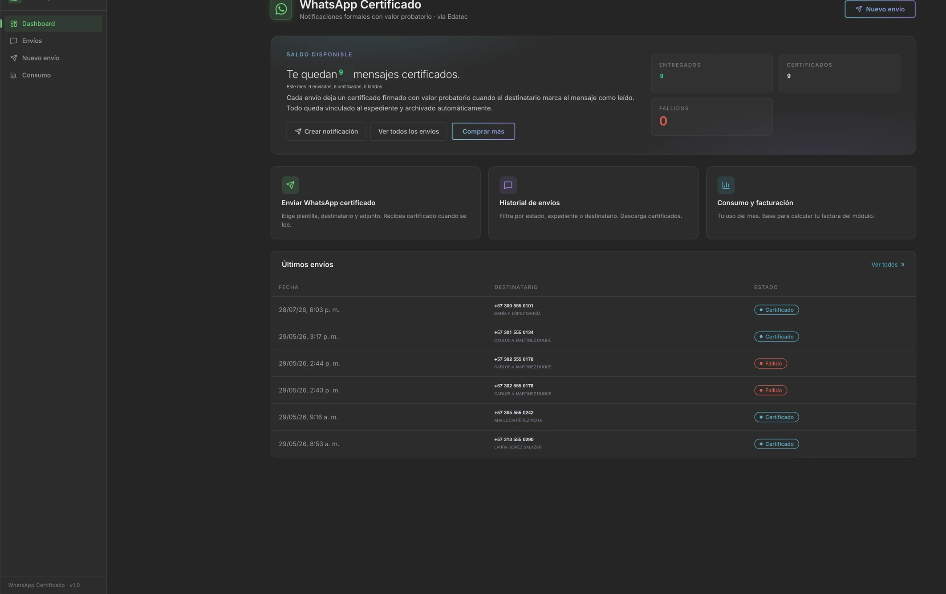The height and width of the screenshot is (594, 946).
Task: Click the Fallido badge for the 2:44 p. m. row
Action: click(771, 363)
